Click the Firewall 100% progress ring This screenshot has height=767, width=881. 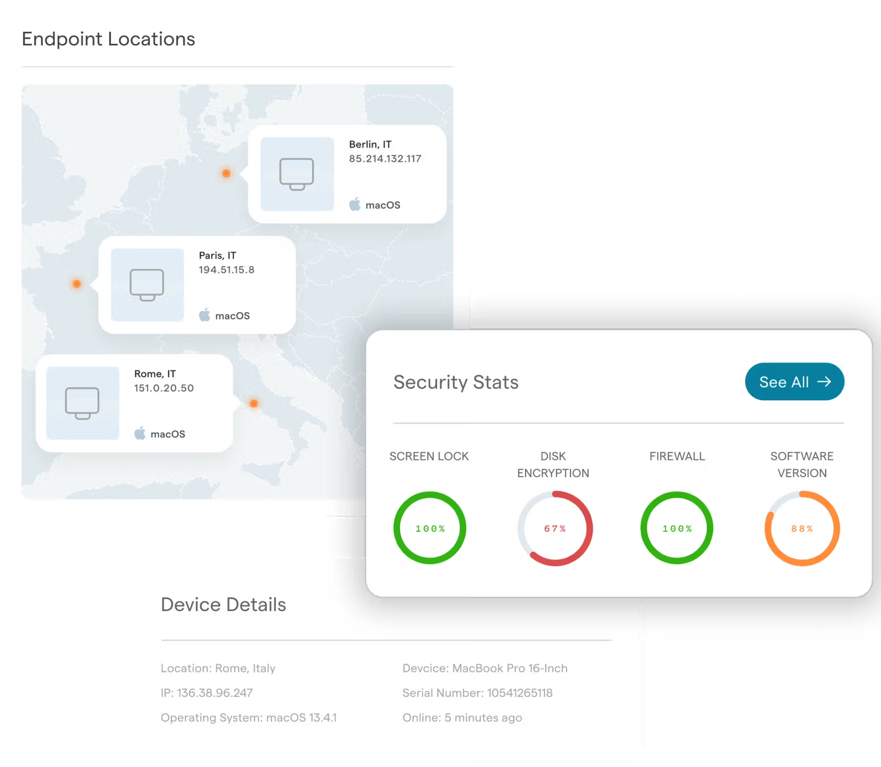click(677, 528)
